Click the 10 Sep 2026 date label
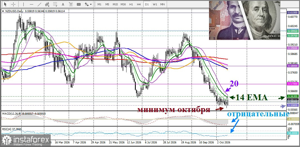 pos(206,142)
